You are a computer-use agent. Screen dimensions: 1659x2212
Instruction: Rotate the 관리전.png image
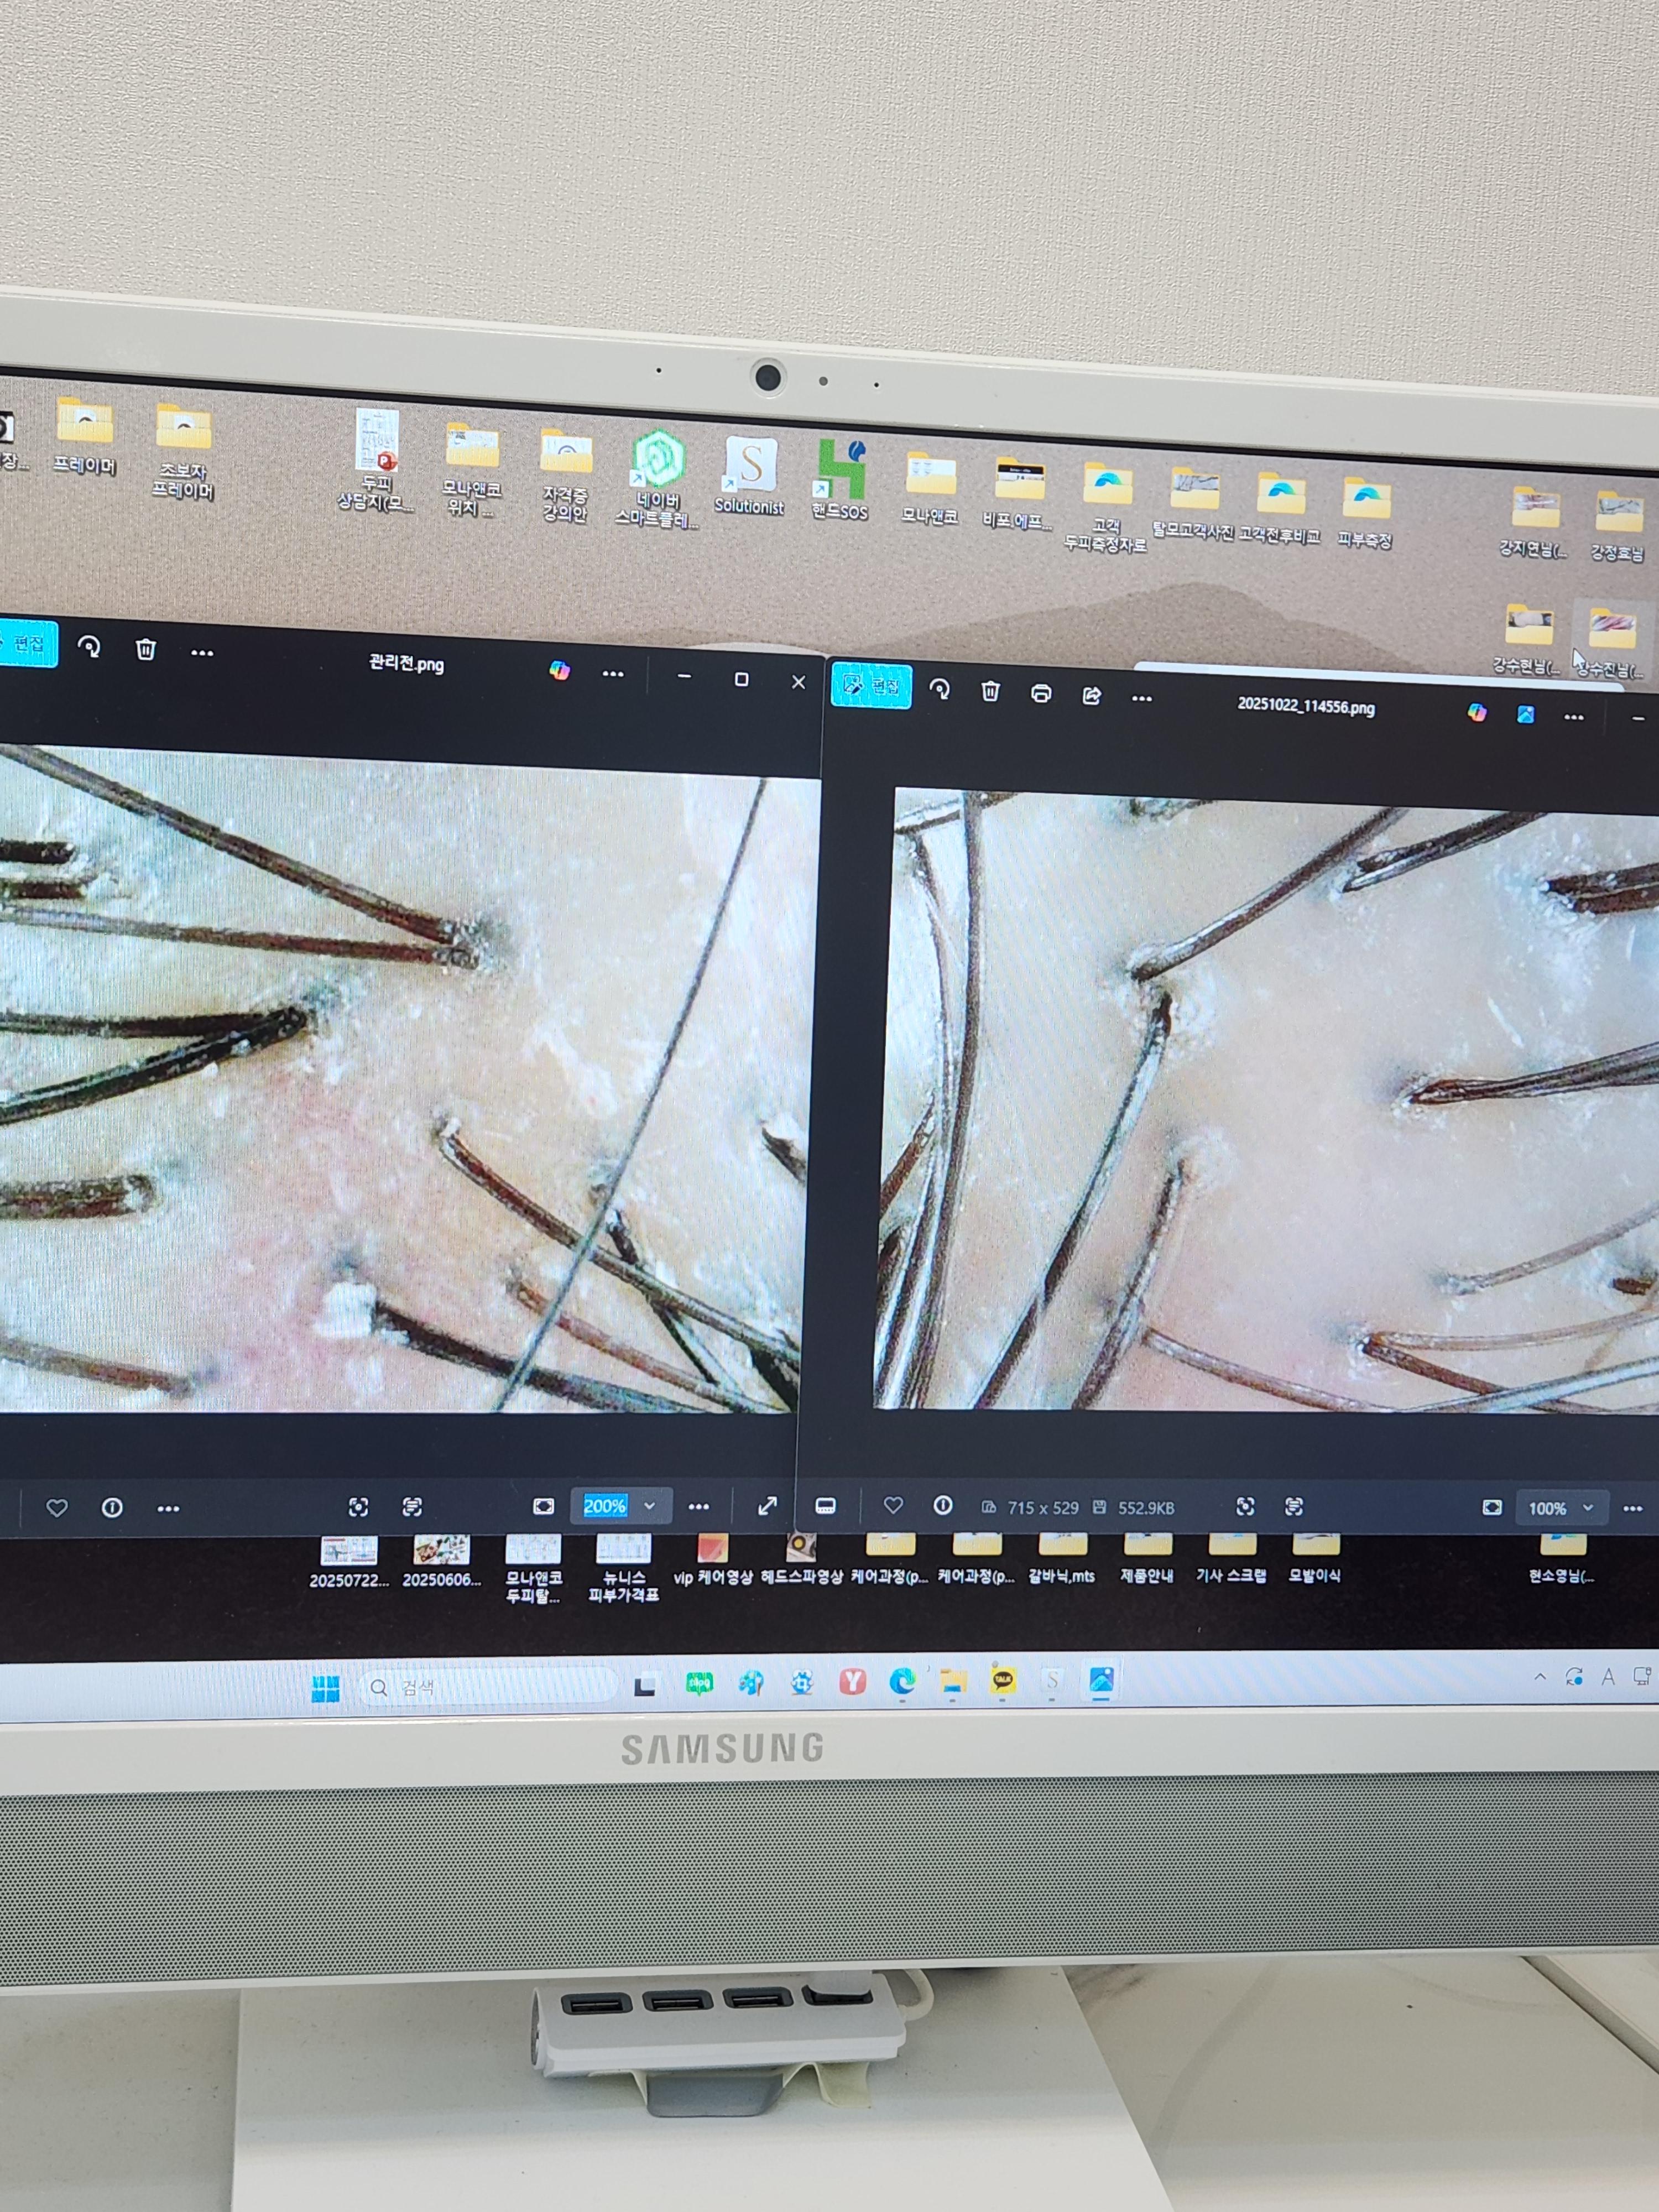pos(89,647)
